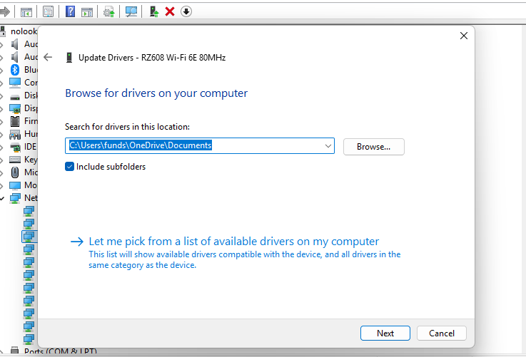Click the device with green up-arrow toolbar icon

(x=154, y=11)
